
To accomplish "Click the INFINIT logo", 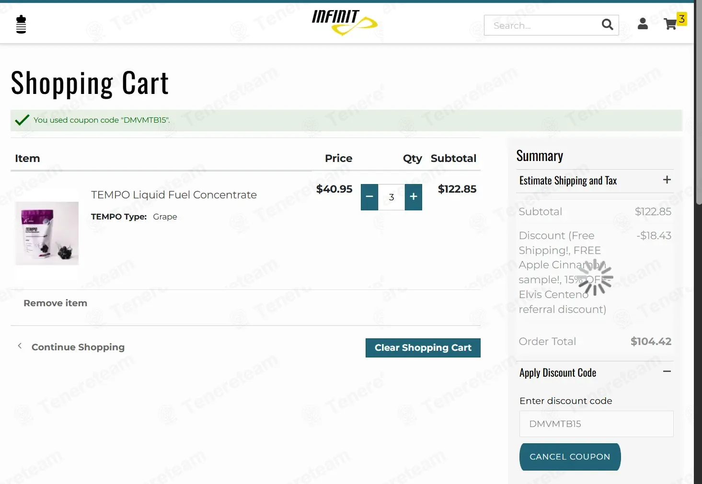I will click(345, 23).
